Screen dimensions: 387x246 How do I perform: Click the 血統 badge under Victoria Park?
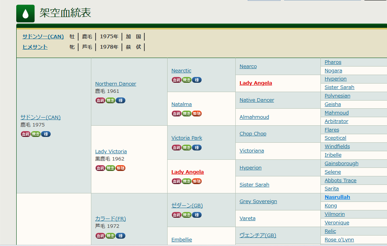[x=176, y=148]
